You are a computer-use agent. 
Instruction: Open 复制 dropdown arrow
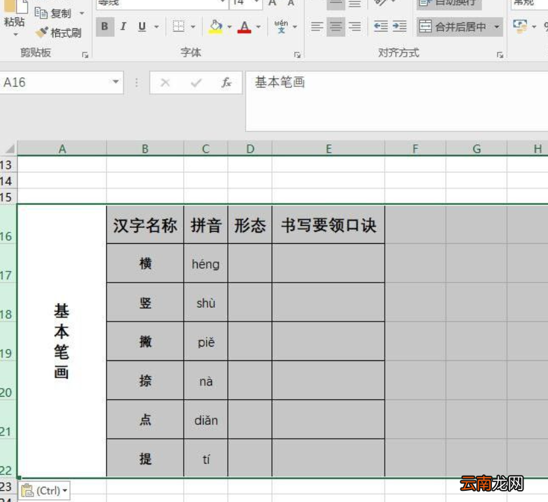tap(82, 13)
